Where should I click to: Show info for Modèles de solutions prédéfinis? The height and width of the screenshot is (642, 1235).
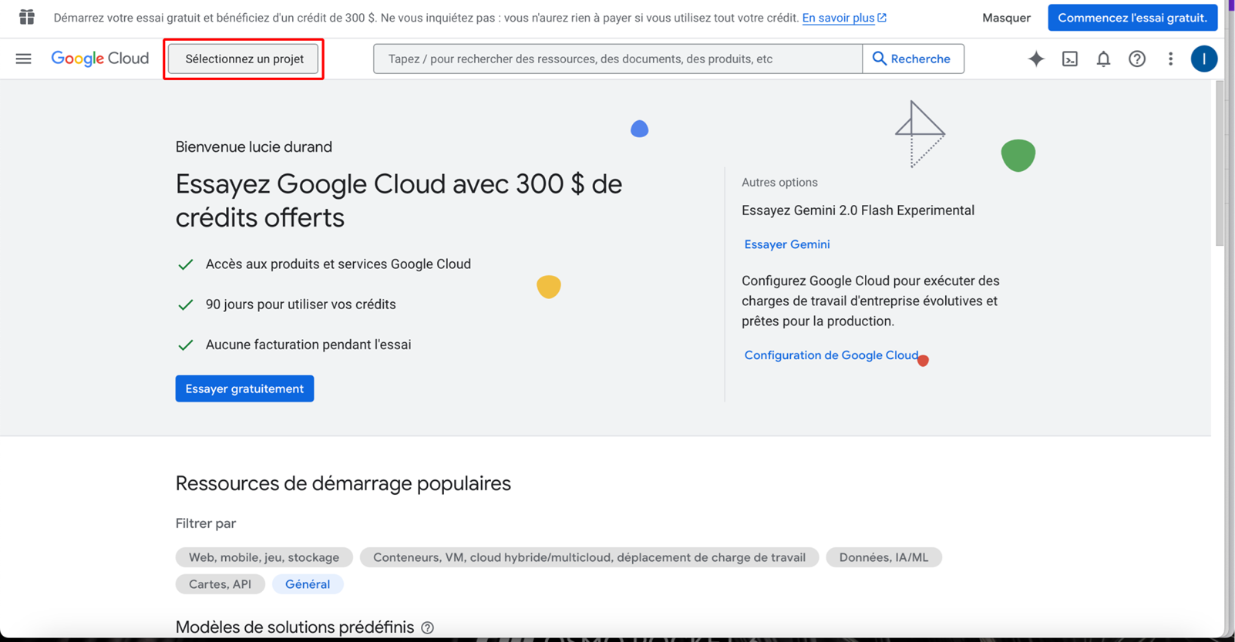428,628
